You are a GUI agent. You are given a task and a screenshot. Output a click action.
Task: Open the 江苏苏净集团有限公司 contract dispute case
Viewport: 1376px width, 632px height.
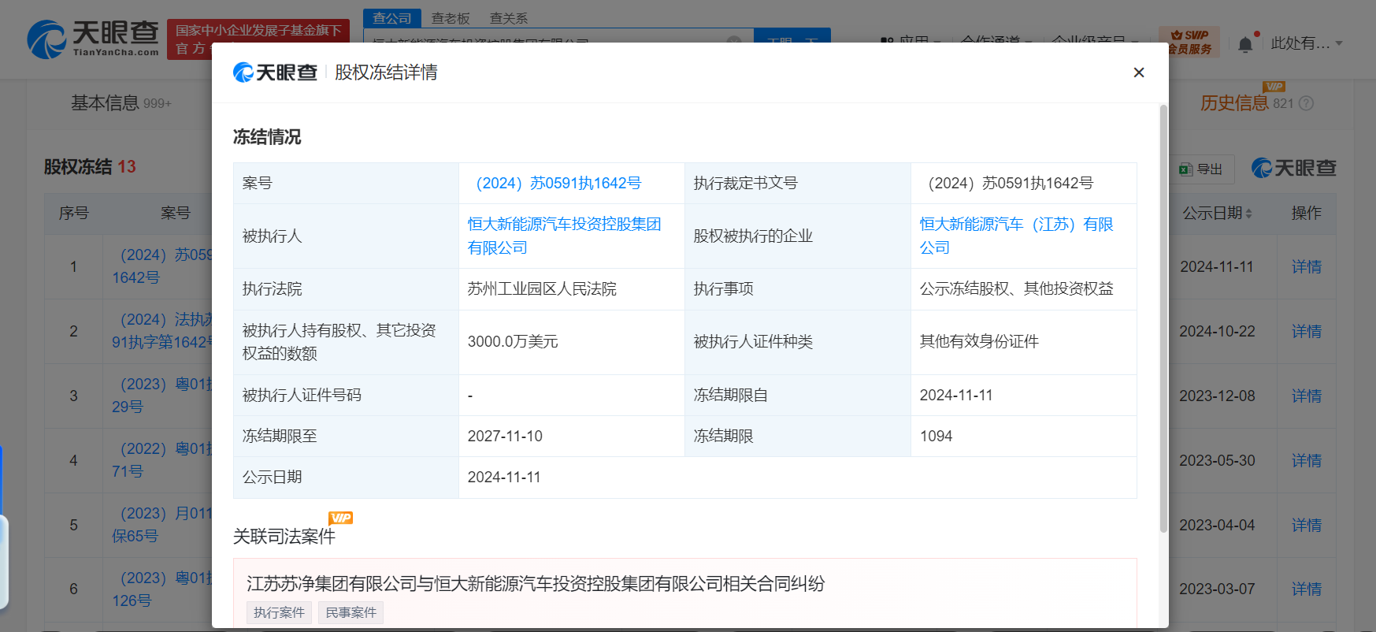536,584
